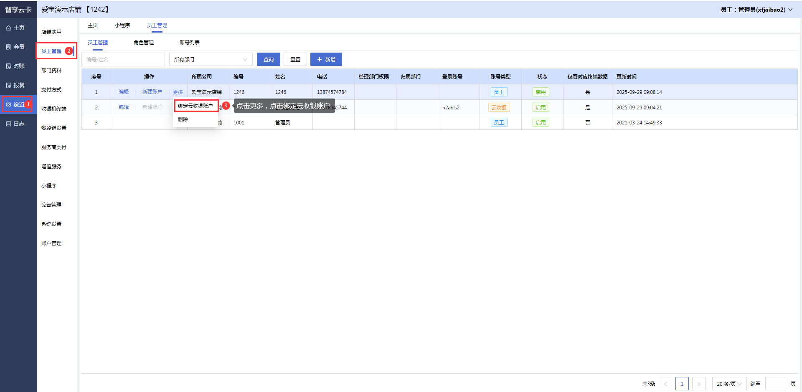The height and width of the screenshot is (392, 802).
Task: Open the 会员 member section icon
Action: pyautogui.click(x=9, y=47)
